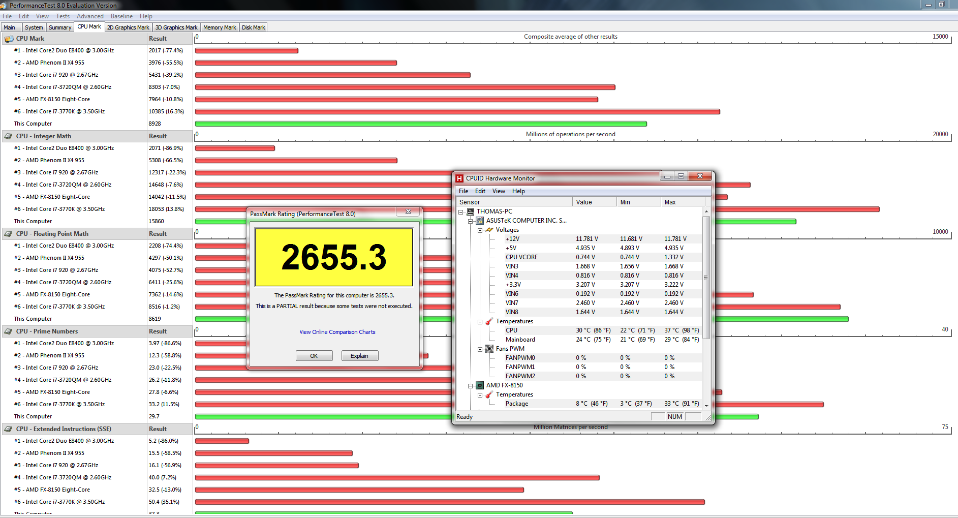Click the CPU Mark section header icon
The height and width of the screenshot is (518, 958).
coord(9,39)
